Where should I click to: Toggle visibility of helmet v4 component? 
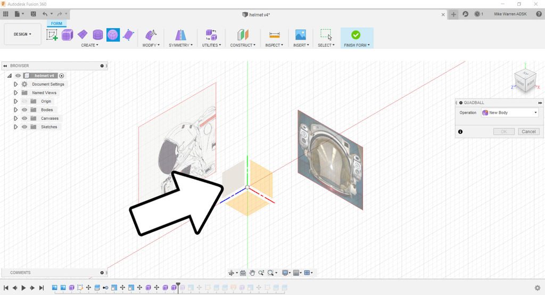(18, 76)
